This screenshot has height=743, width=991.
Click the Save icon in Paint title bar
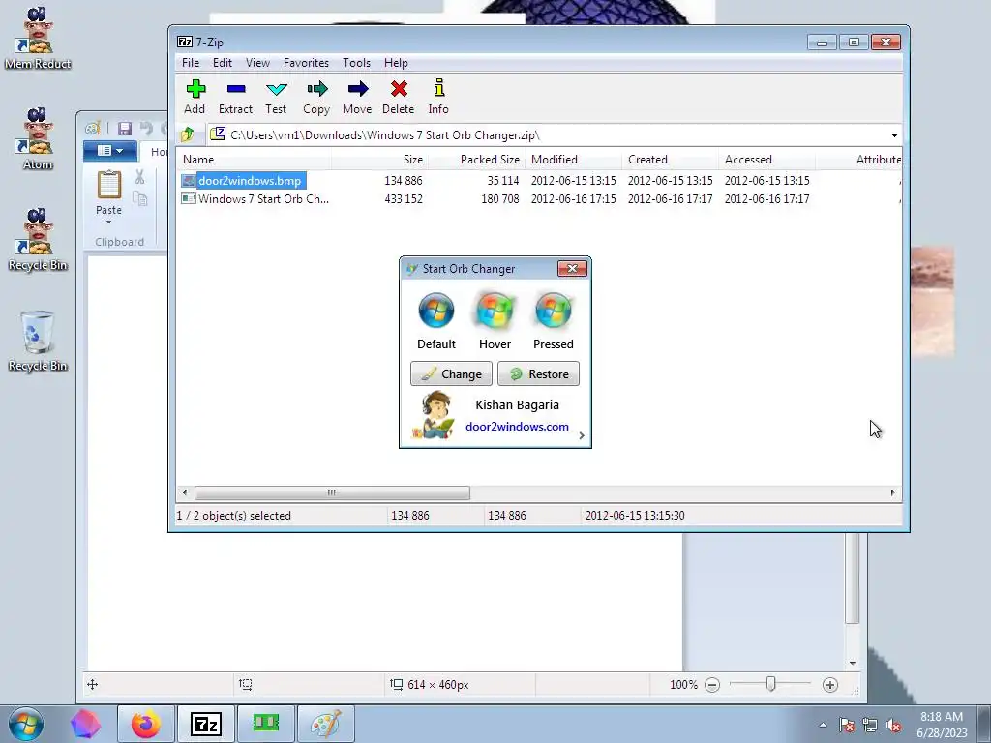125,129
